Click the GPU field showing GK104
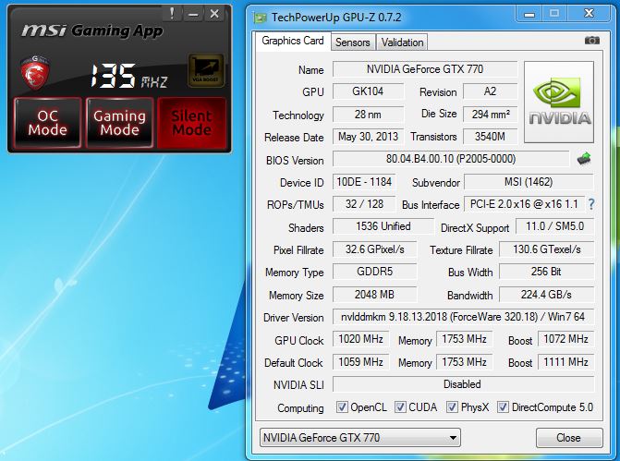 pos(368,91)
